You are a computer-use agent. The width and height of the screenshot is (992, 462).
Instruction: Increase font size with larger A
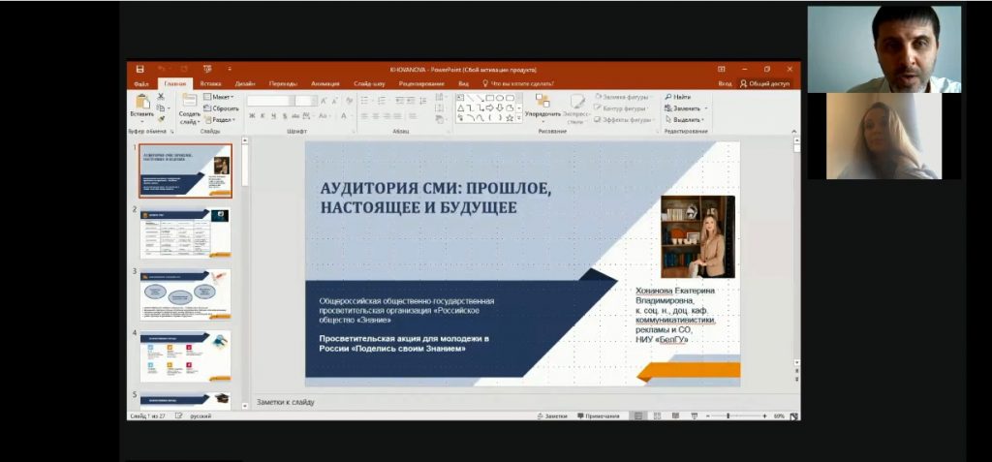(x=324, y=101)
